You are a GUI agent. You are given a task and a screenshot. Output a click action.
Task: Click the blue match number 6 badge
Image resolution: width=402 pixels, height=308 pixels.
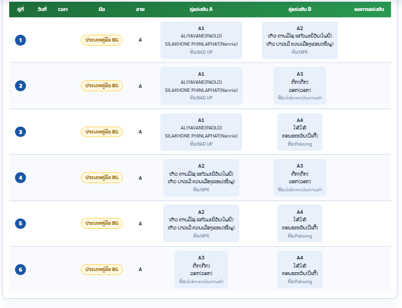(21, 269)
